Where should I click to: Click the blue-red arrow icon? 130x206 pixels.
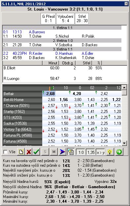pyautogui.click(x=62, y=152)
